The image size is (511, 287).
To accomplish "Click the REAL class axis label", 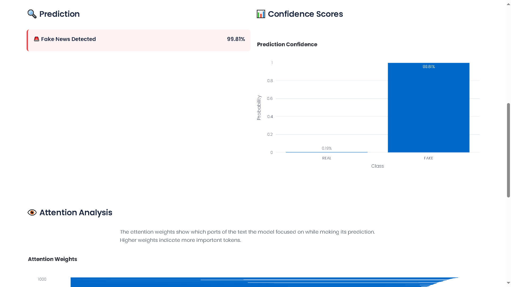I will point(327,158).
